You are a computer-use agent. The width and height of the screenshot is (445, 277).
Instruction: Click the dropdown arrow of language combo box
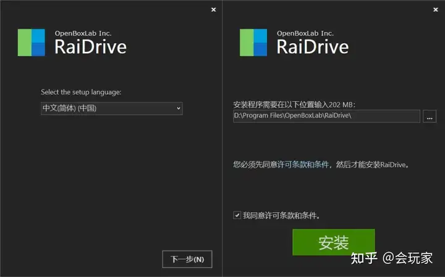coord(178,108)
